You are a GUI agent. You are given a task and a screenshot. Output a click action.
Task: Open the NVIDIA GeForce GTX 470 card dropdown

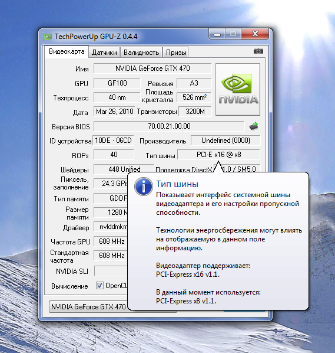pyautogui.click(x=89, y=306)
